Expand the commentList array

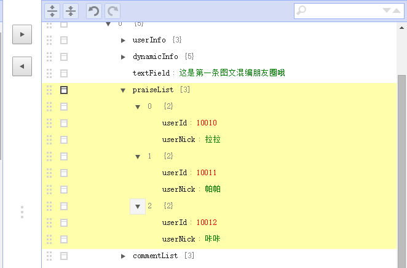pyautogui.click(x=123, y=256)
